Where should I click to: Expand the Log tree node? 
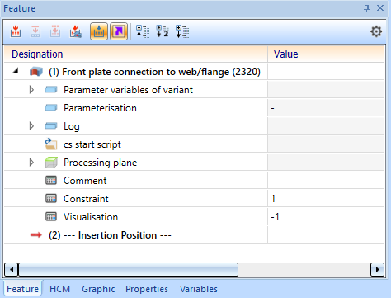tap(31, 126)
